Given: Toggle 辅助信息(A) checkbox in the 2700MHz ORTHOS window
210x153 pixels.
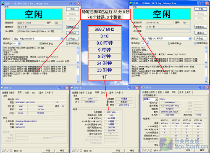Looking at the screenshot, I should coord(41,43).
